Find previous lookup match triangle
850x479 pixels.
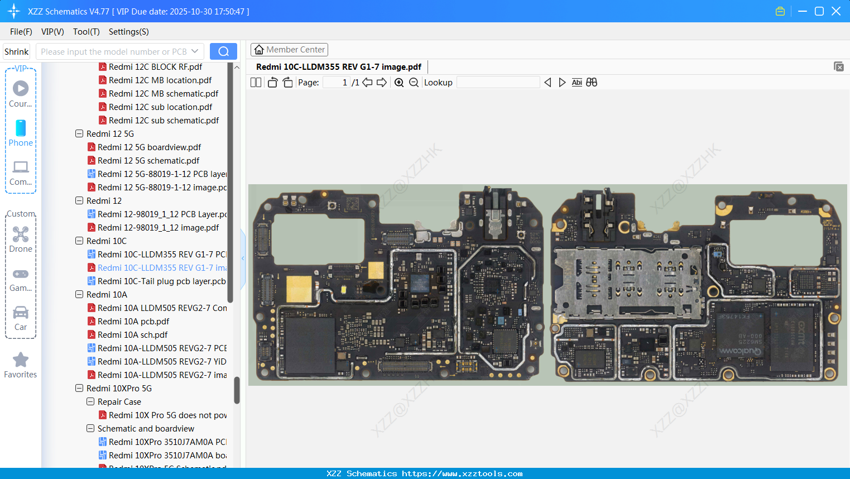point(548,83)
